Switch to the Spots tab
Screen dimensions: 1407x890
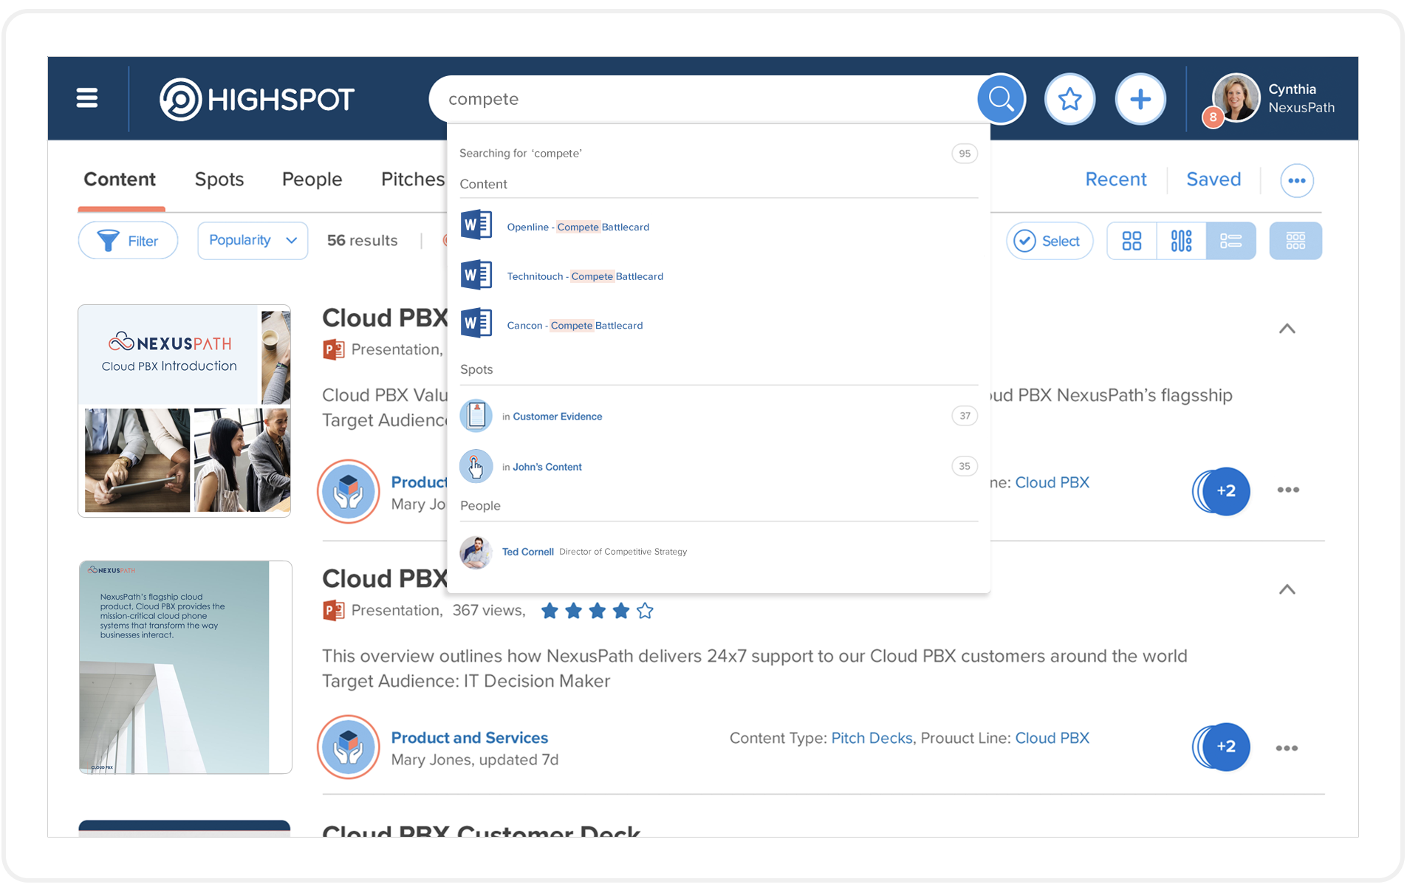[219, 179]
